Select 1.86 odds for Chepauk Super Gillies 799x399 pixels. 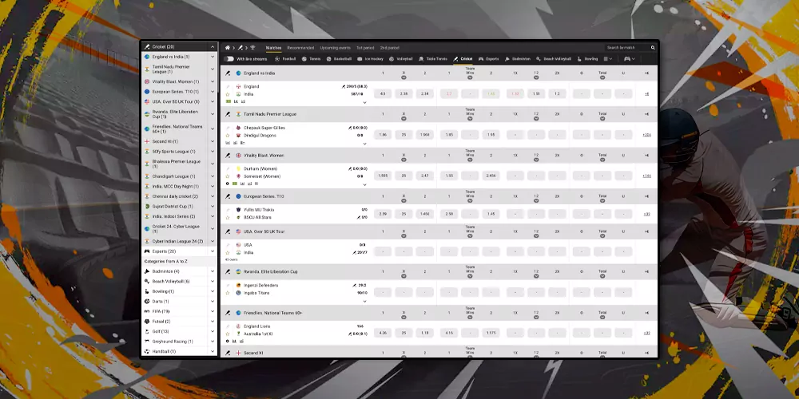click(x=383, y=135)
